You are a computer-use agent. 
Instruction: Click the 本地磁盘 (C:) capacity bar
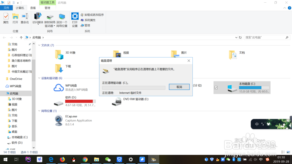[x=254, y=87]
